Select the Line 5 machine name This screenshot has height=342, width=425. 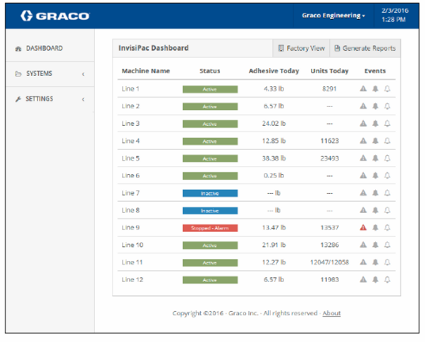131,158
